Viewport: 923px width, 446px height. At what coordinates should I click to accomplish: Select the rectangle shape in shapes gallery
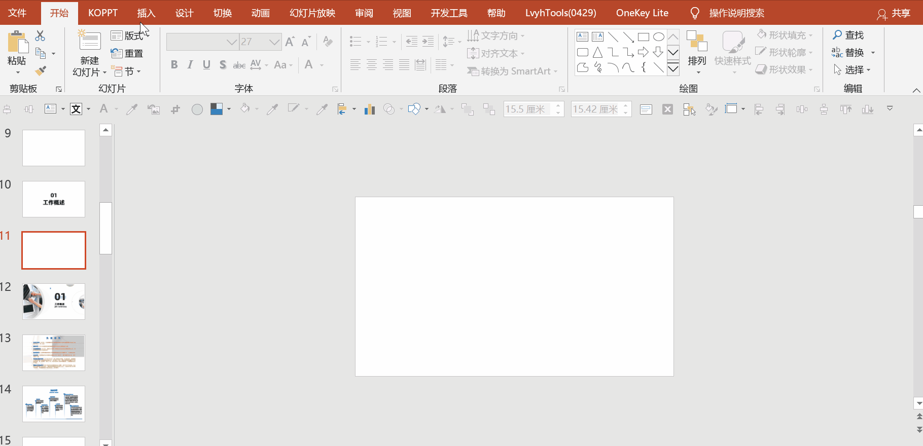[643, 37]
